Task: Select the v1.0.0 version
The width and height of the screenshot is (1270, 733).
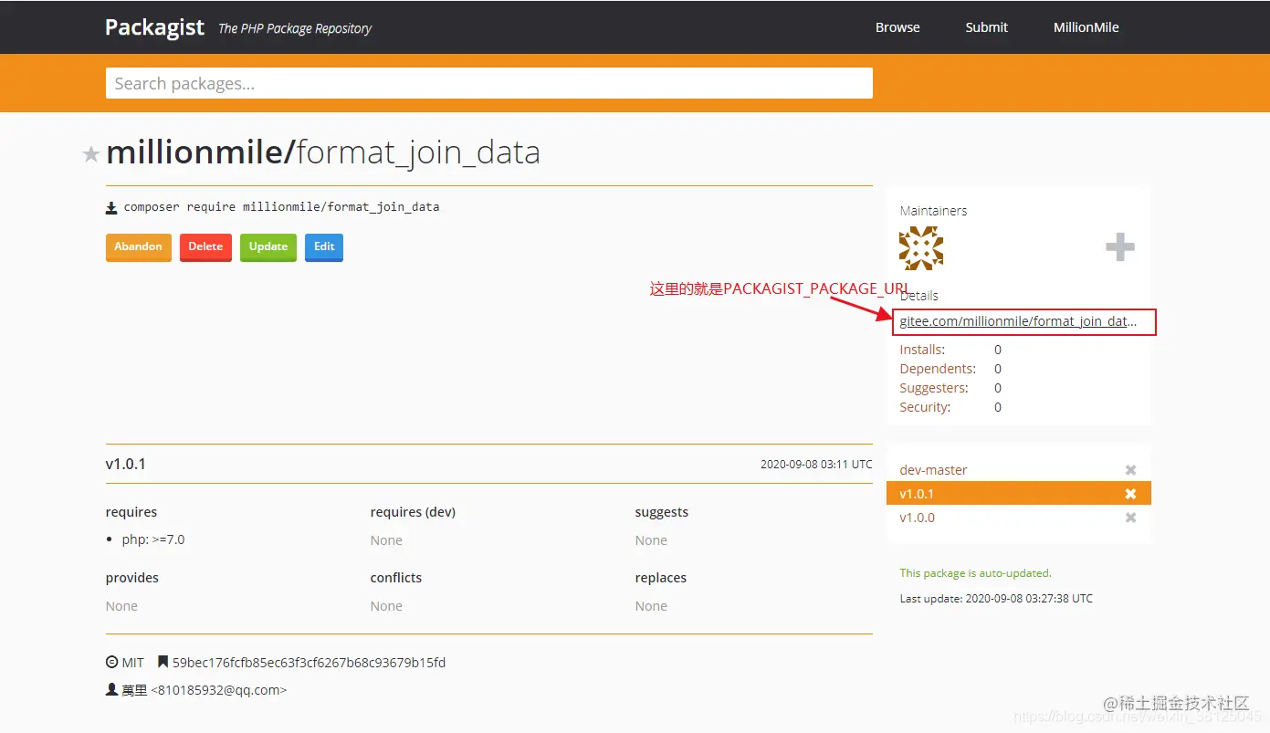Action: 917,518
